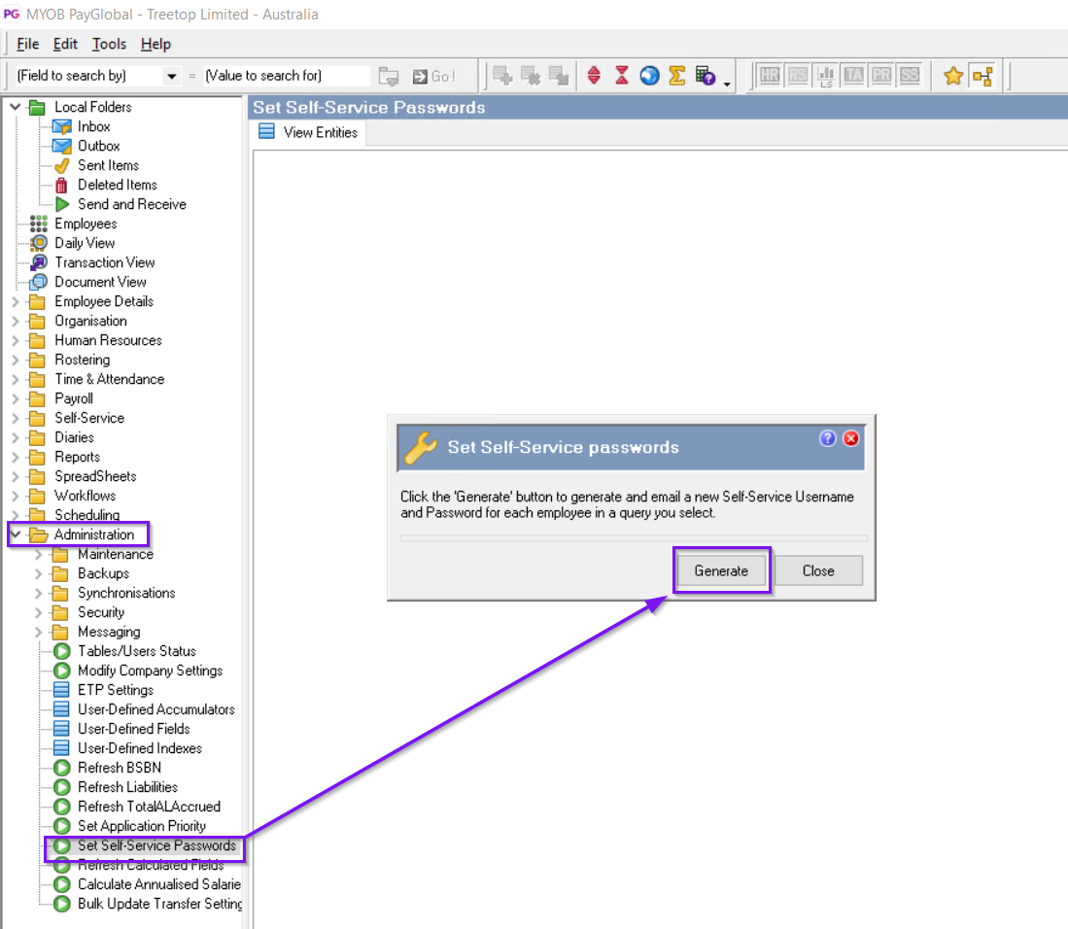This screenshot has height=929, width=1068.
Task: Click the red hourglass toolbar icon
Action: click(x=622, y=76)
